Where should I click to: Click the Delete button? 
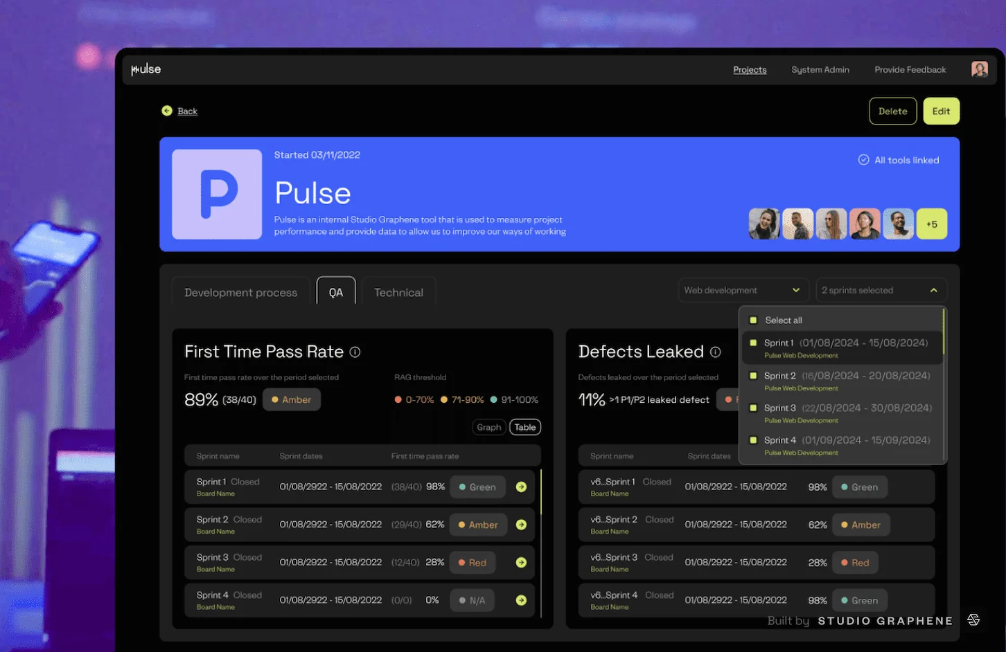[893, 111]
